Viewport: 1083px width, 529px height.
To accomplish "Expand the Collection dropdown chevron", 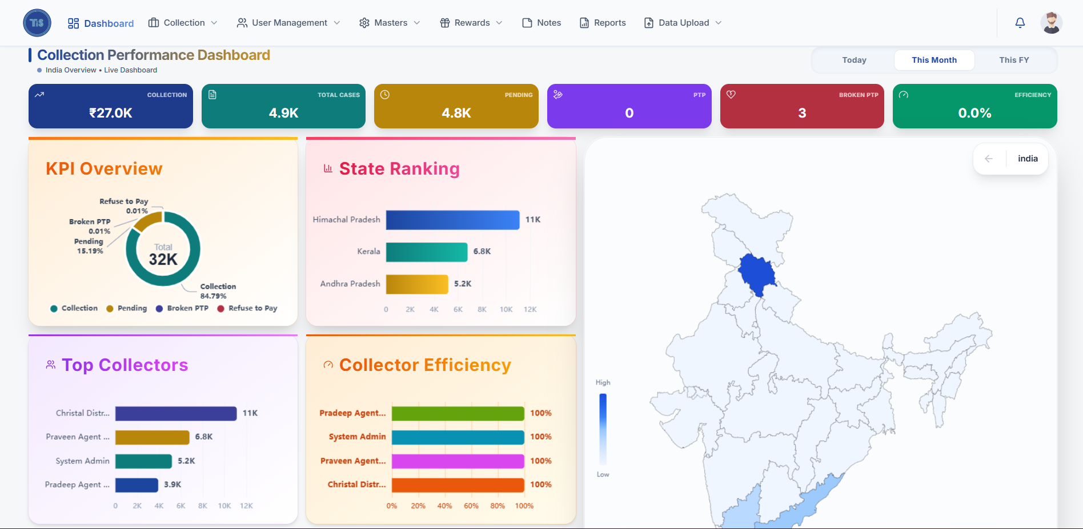I will [x=214, y=23].
